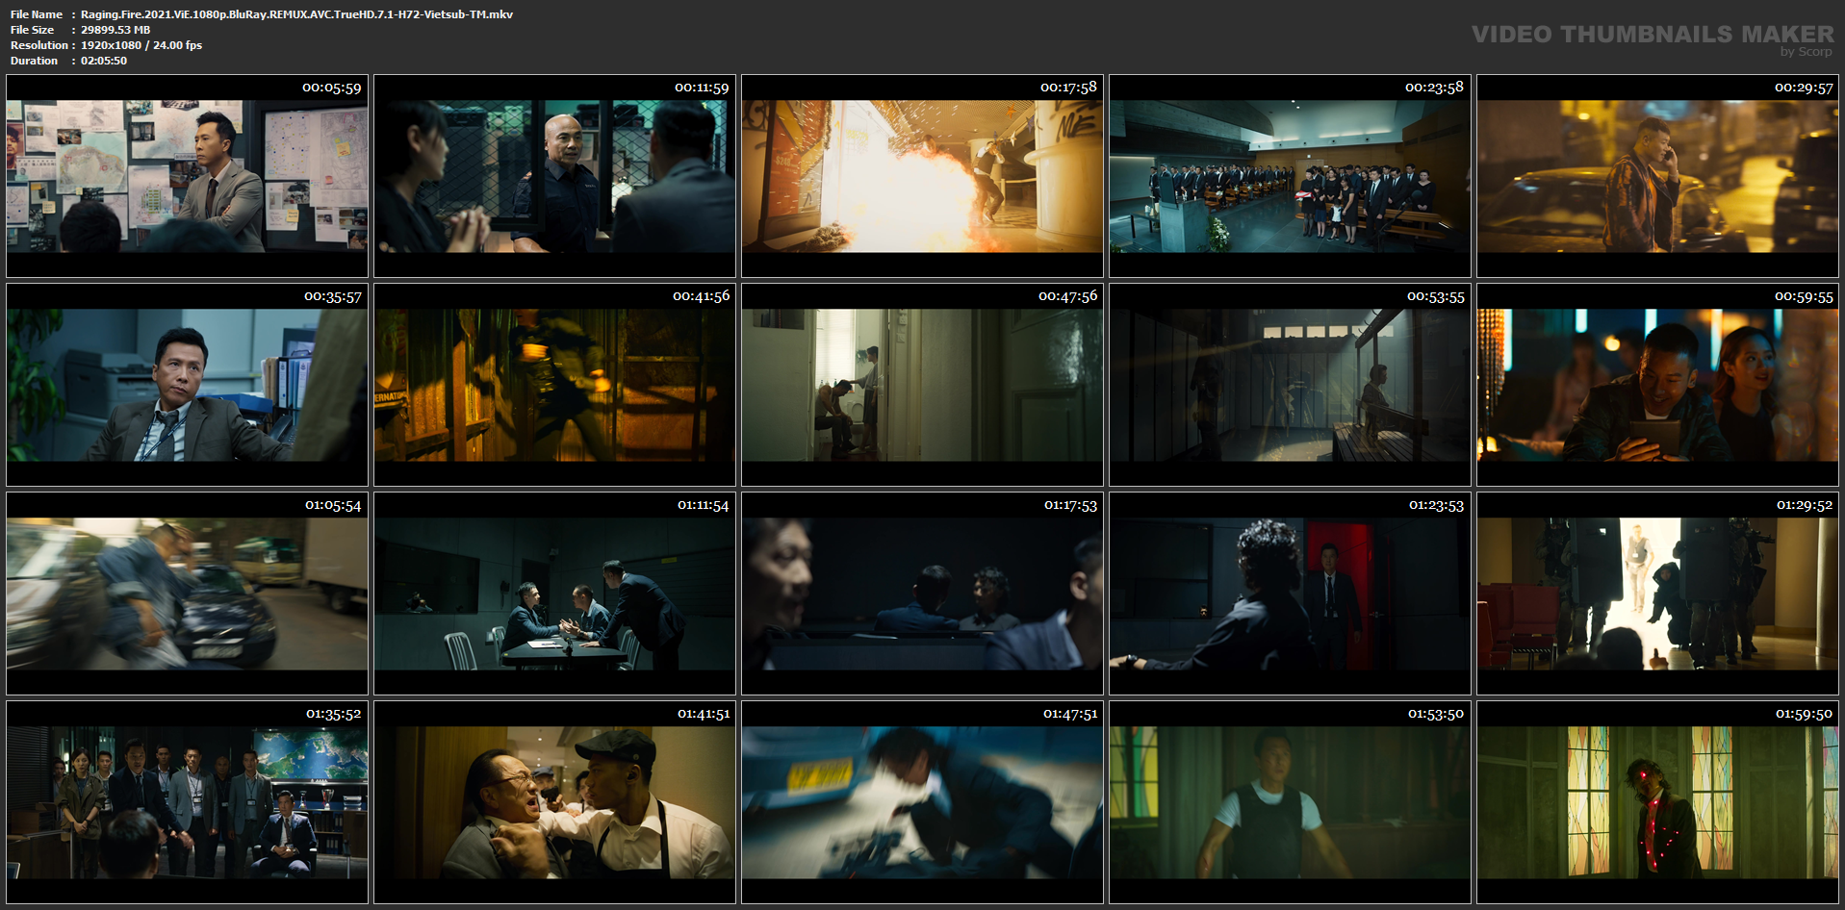Select the blurred frame at 01:47:51
Screen dimensions: 1845x910
[922, 802]
